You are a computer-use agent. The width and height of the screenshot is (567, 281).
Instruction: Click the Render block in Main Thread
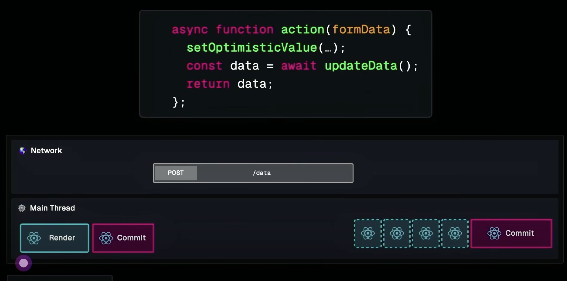55,238
